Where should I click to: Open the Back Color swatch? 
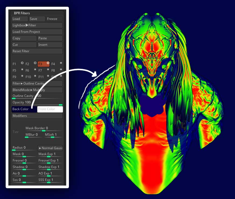tap(24, 109)
